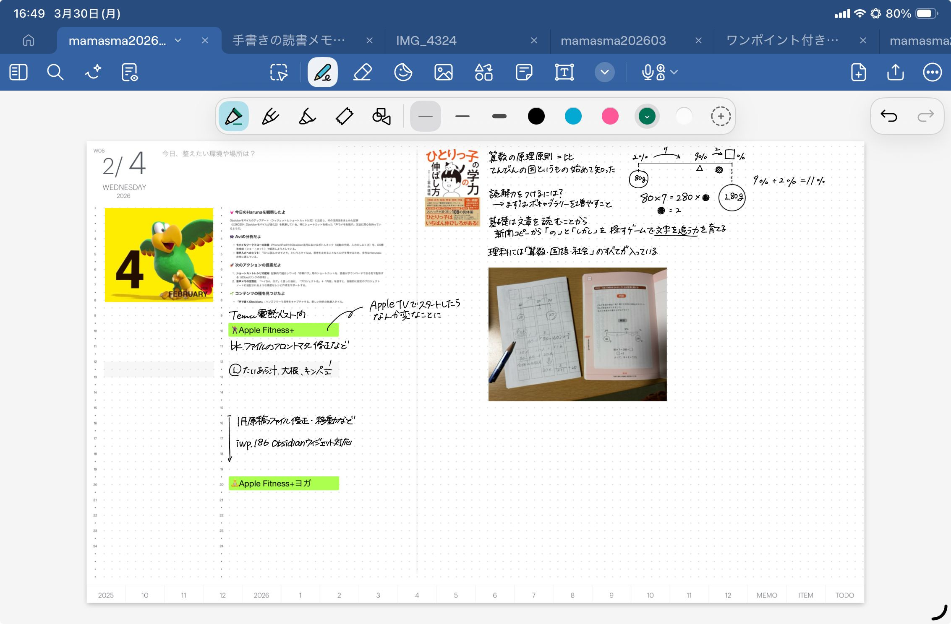This screenshot has height=624, width=951.
Task: Open the Share export icon
Action: (895, 72)
